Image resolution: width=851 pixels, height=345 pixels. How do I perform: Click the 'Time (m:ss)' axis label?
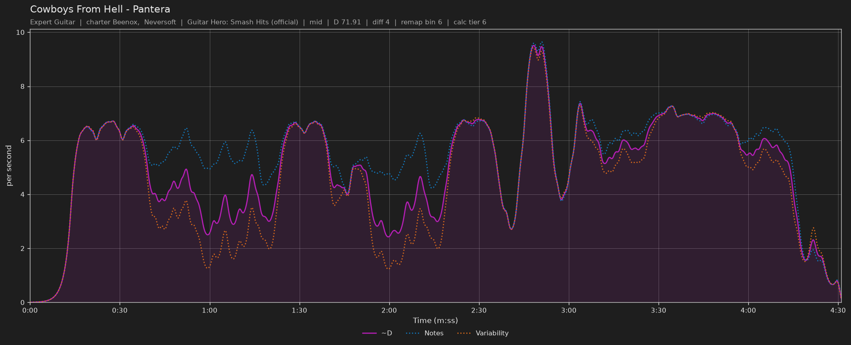pyautogui.click(x=435, y=320)
